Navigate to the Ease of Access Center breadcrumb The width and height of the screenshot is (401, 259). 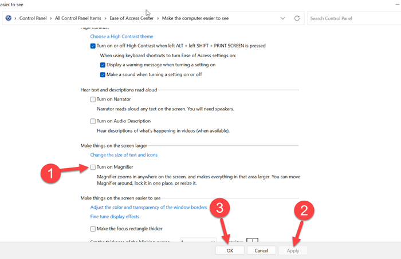[x=131, y=18]
